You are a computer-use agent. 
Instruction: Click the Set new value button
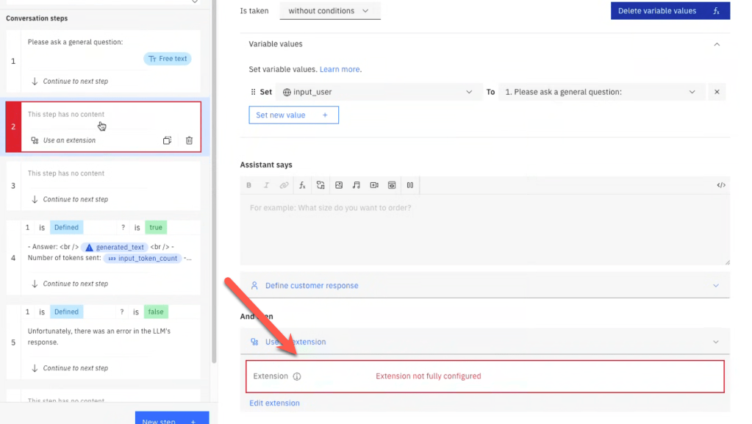(293, 115)
